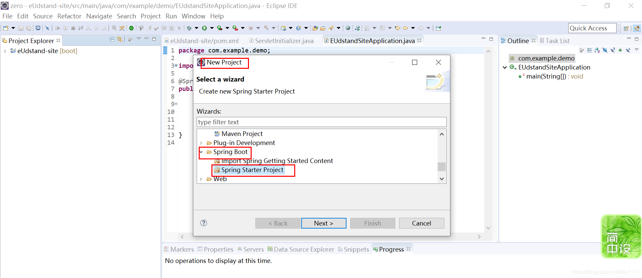Switch to the ServletInitializer.java tab
The width and height of the screenshot is (642, 278).
tap(281, 41)
